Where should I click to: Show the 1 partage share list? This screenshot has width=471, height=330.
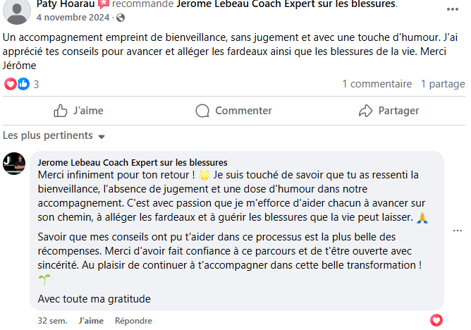coord(443,84)
